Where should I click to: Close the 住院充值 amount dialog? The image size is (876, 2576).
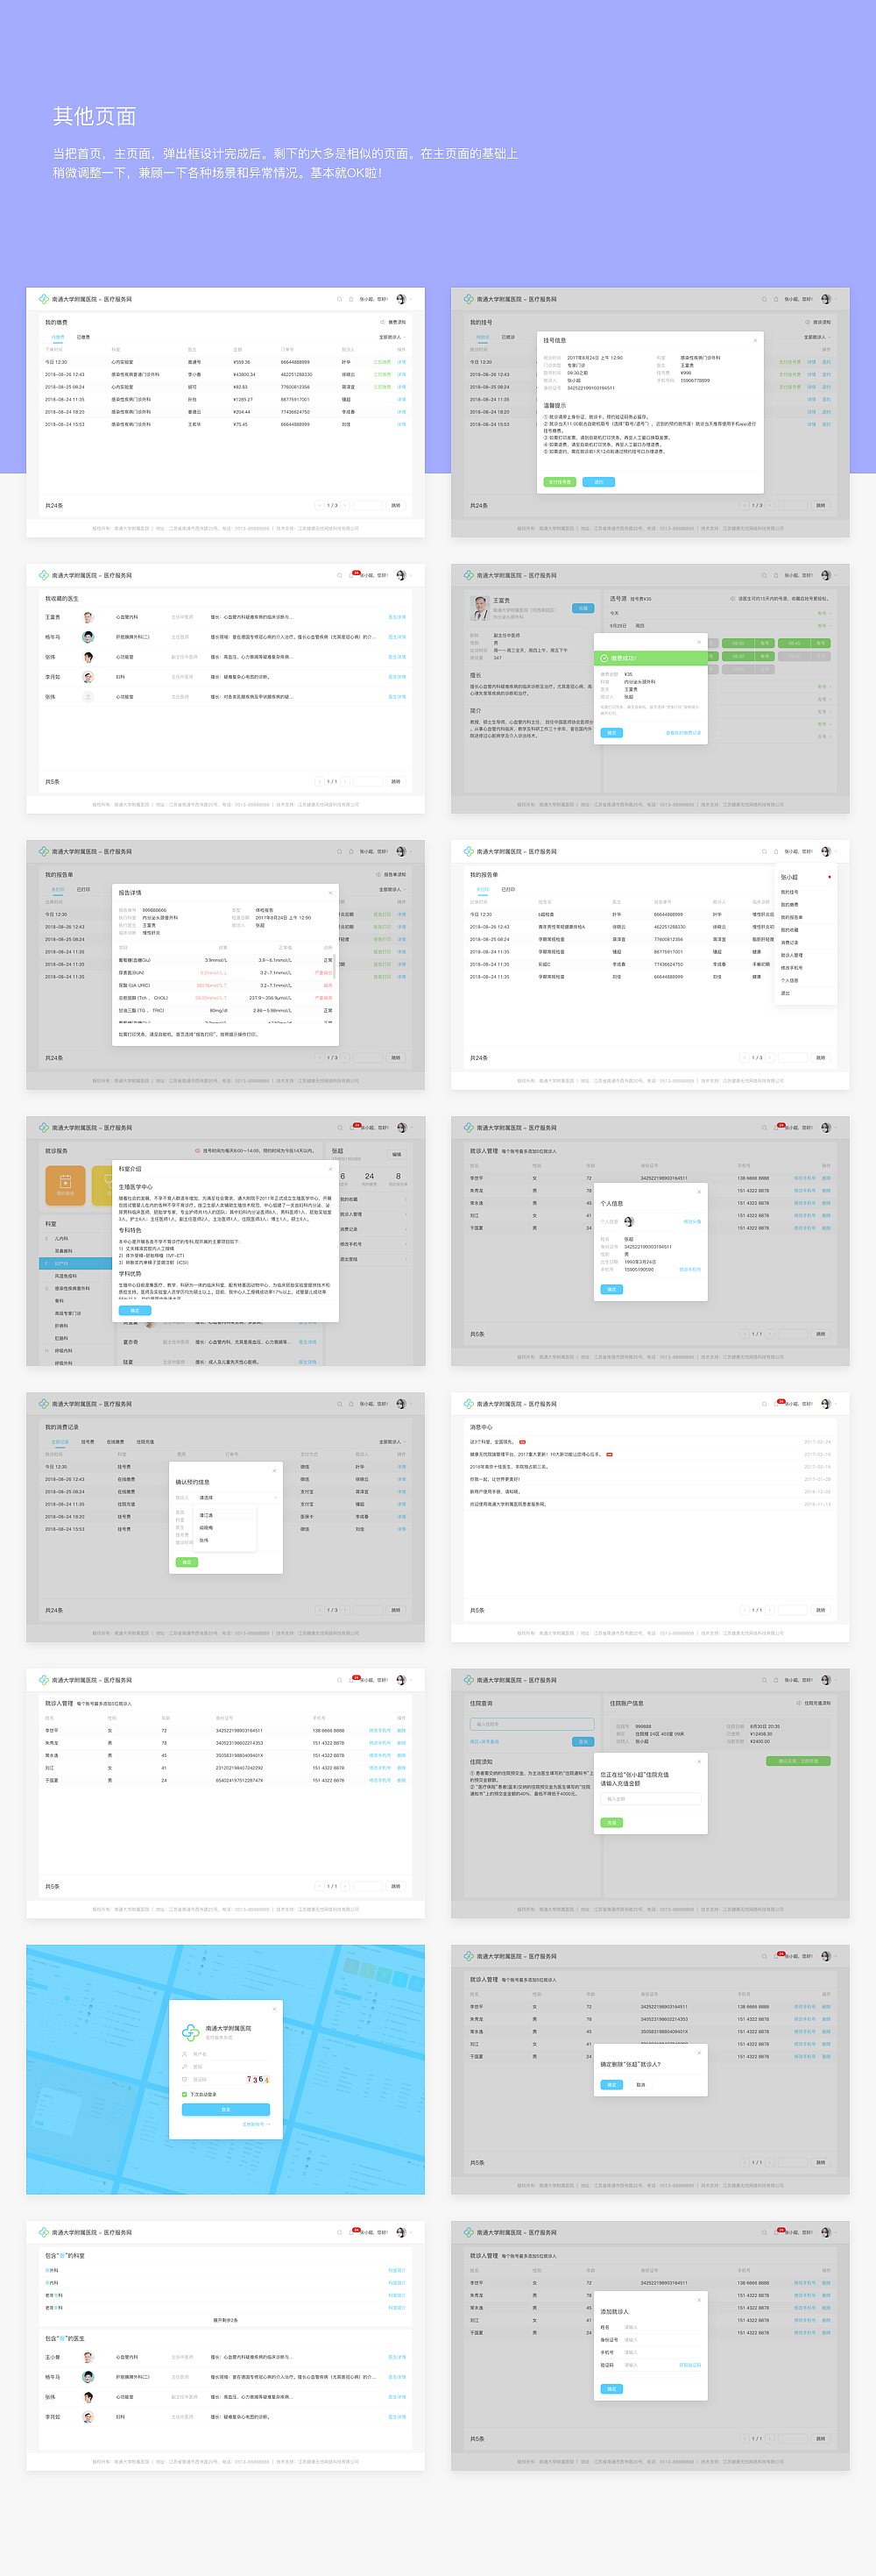(x=698, y=1761)
